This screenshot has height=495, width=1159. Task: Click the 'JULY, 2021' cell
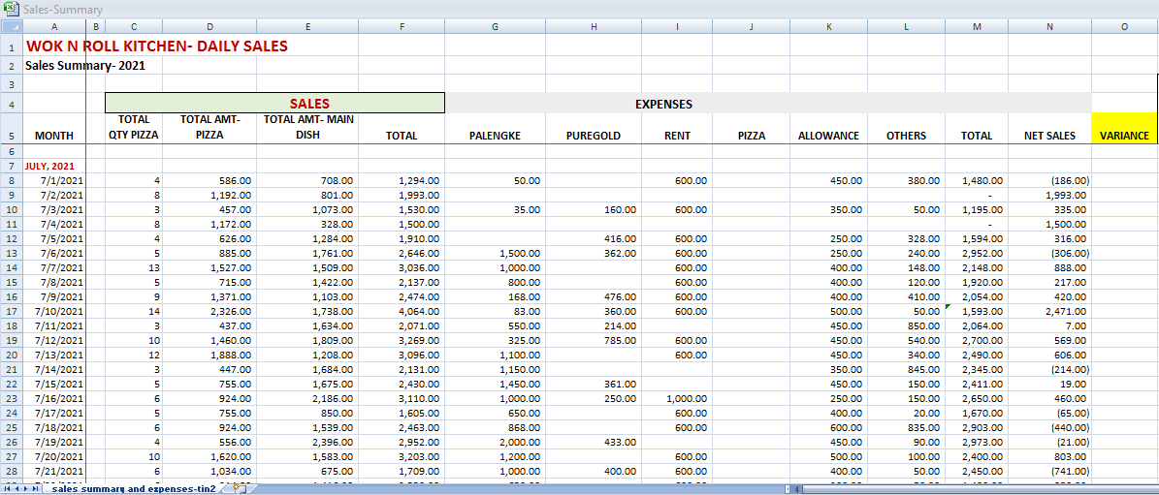pyautogui.click(x=54, y=166)
